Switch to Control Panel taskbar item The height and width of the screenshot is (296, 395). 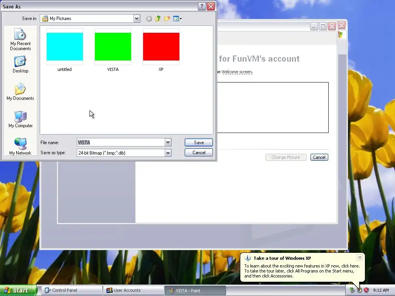(x=71, y=290)
